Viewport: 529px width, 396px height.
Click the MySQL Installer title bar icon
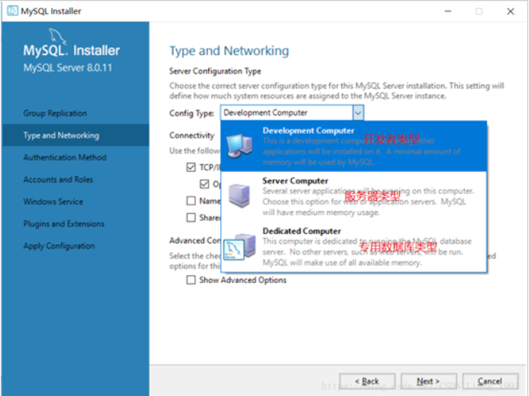point(12,11)
